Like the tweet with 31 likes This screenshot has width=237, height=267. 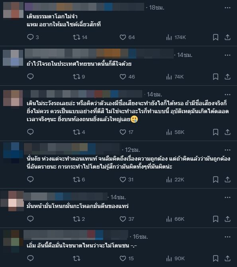[x=123, y=179]
